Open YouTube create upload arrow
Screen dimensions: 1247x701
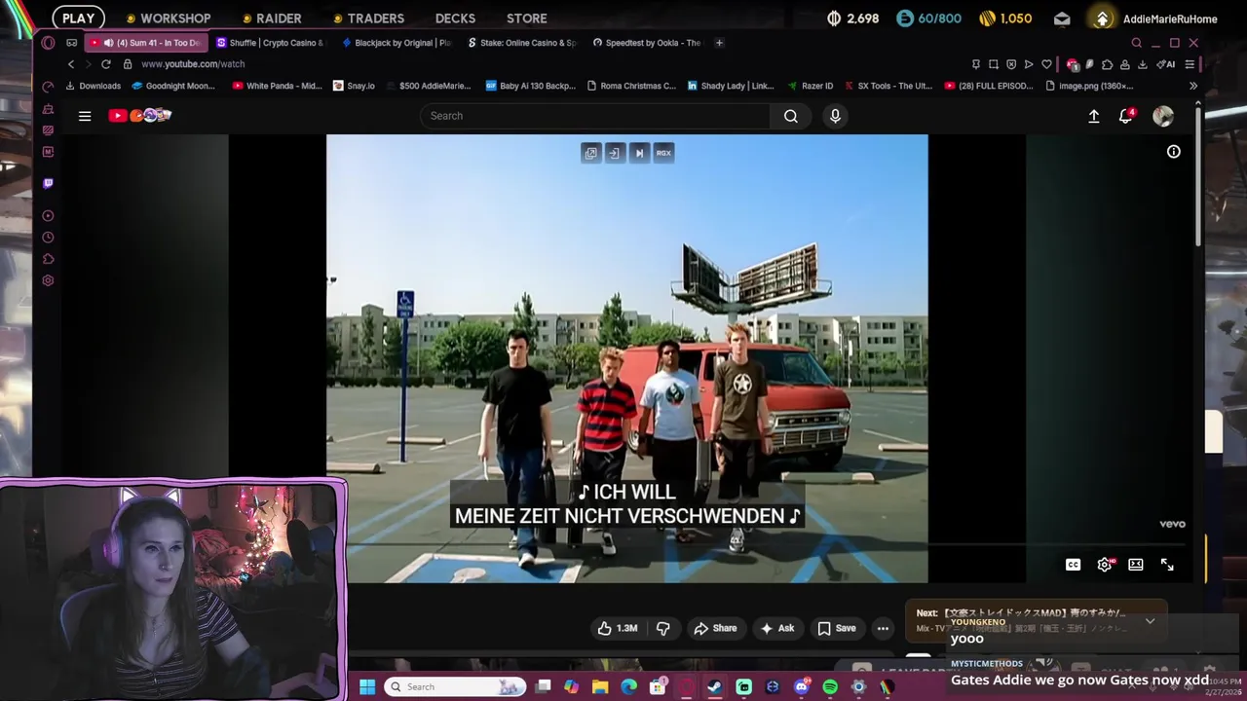pos(1094,116)
